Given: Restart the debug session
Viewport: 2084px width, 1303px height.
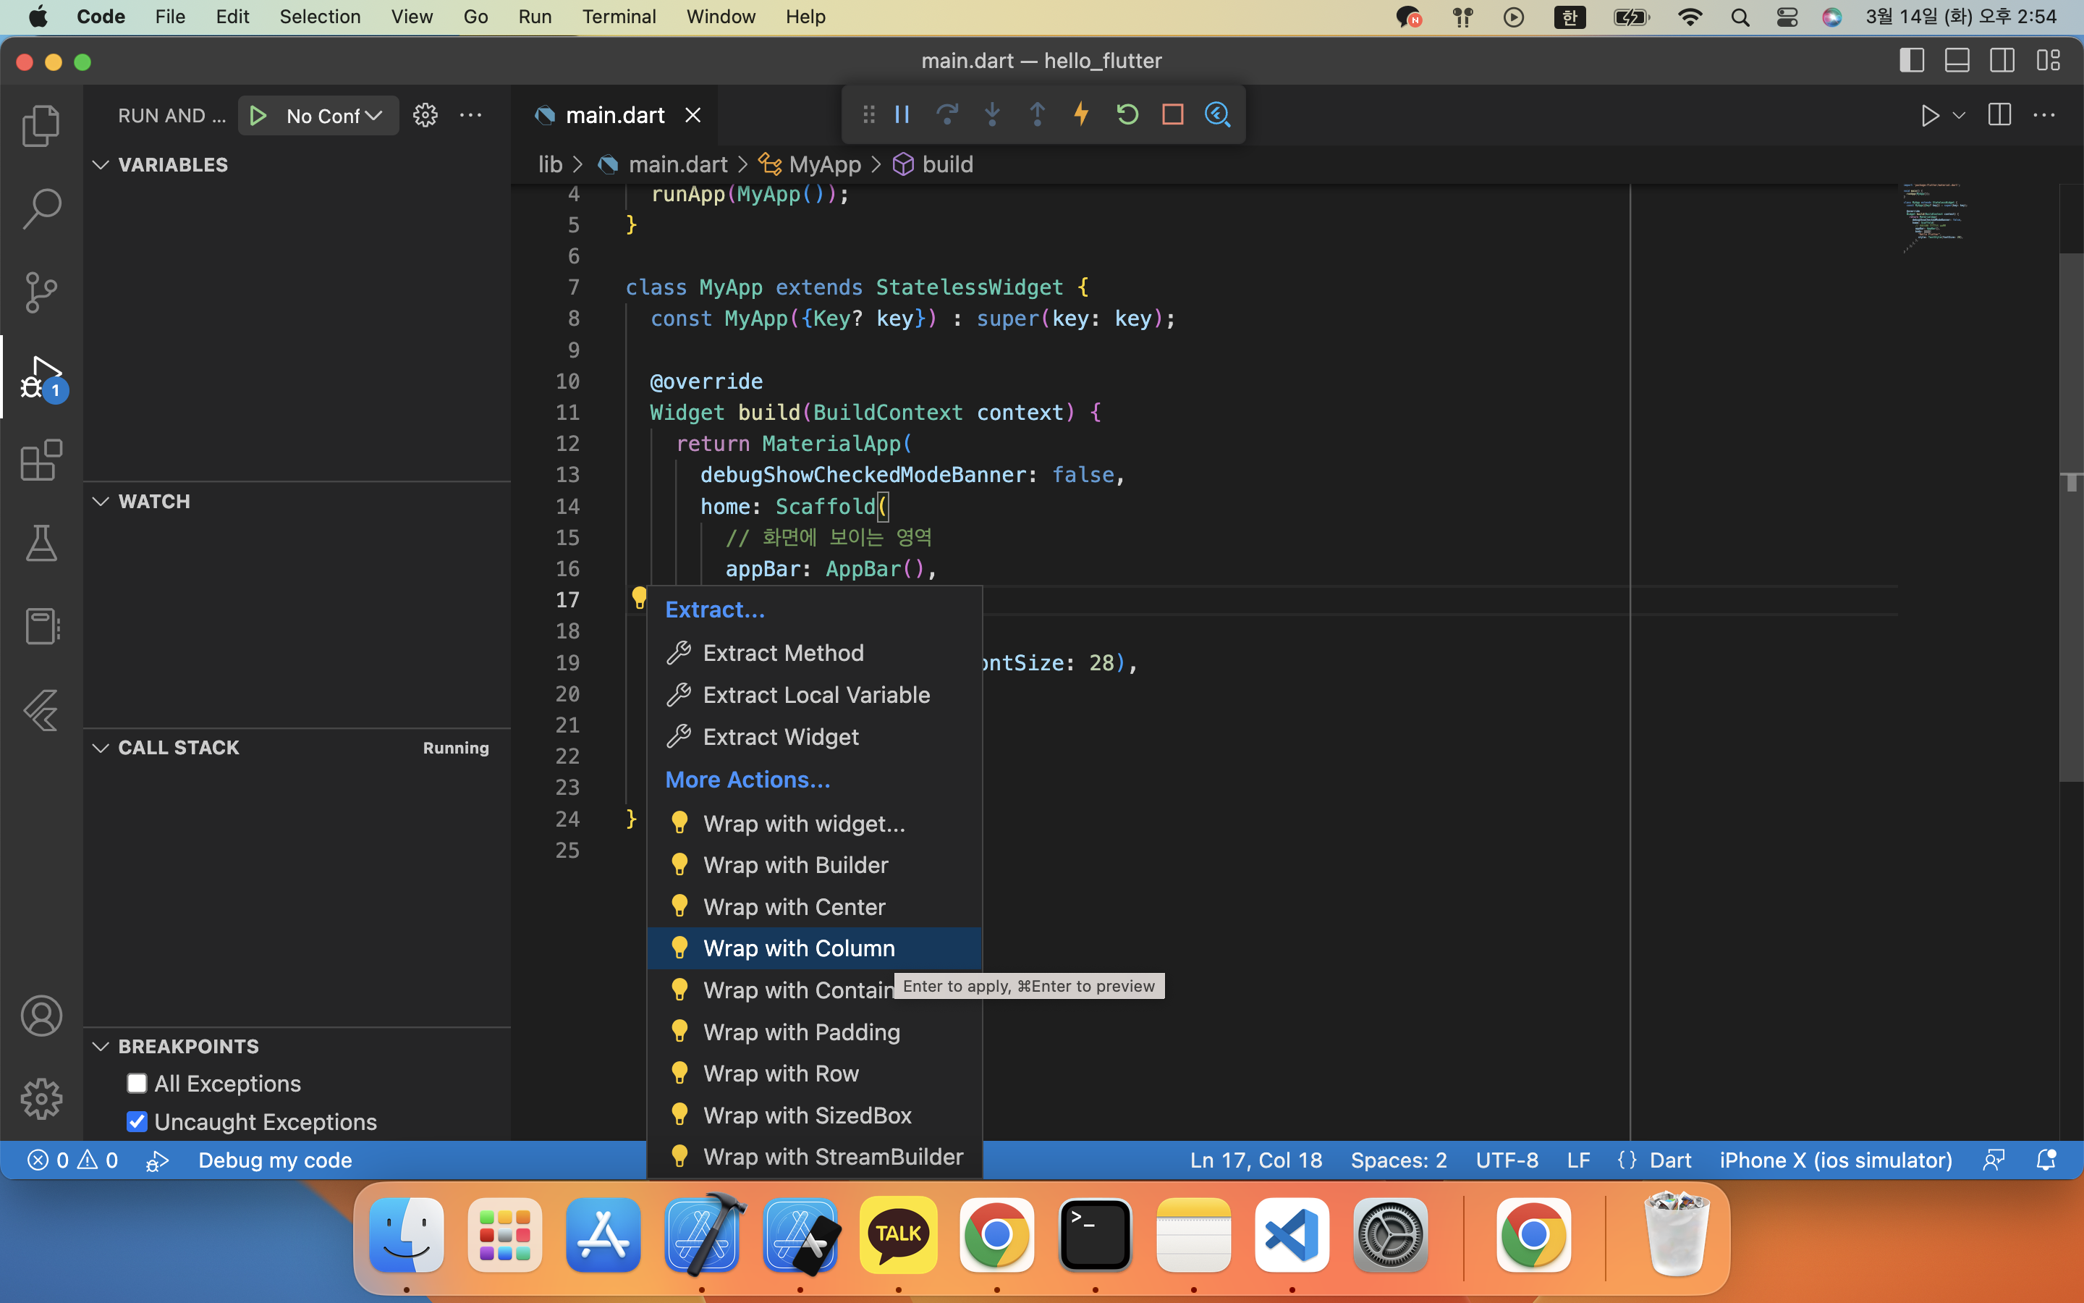Looking at the screenshot, I should click(1127, 114).
